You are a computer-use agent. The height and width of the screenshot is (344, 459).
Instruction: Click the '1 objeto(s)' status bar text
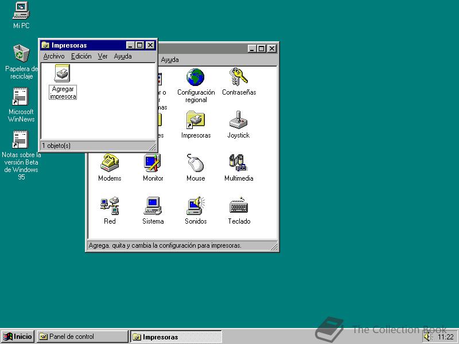click(x=56, y=146)
